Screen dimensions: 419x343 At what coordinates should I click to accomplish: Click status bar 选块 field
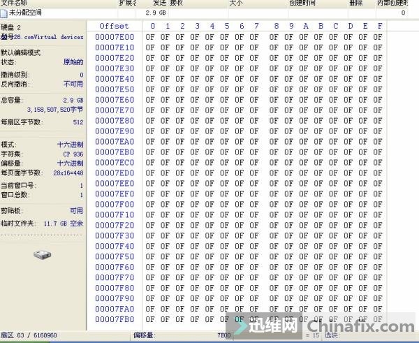click(331, 335)
